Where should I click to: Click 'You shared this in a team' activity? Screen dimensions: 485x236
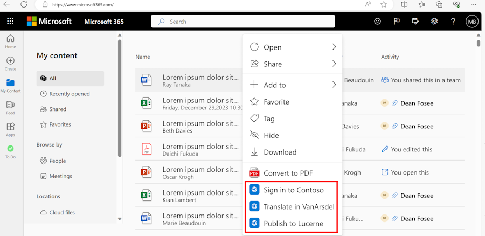[x=421, y=80]
